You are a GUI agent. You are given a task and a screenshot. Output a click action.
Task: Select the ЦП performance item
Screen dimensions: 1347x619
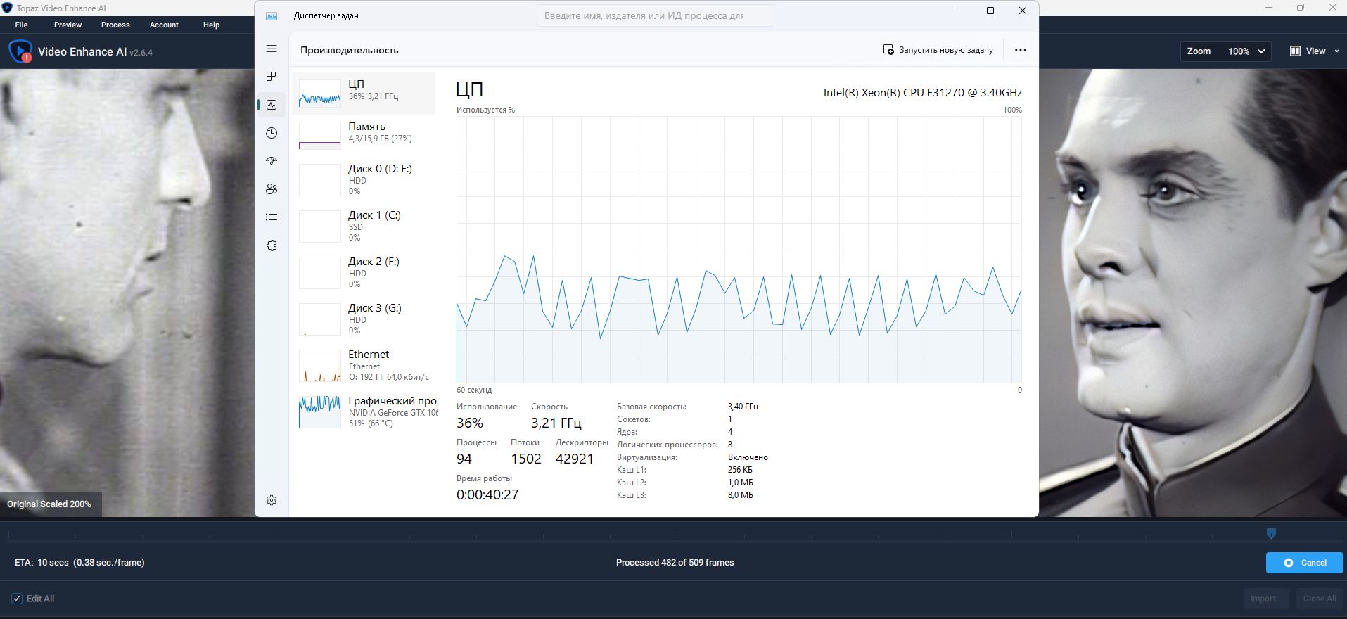tap(364, 93)
